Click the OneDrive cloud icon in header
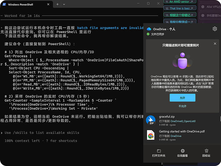 point(149,29)
